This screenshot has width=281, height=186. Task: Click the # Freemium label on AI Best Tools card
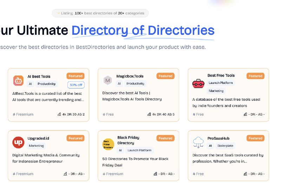(23, 114)
